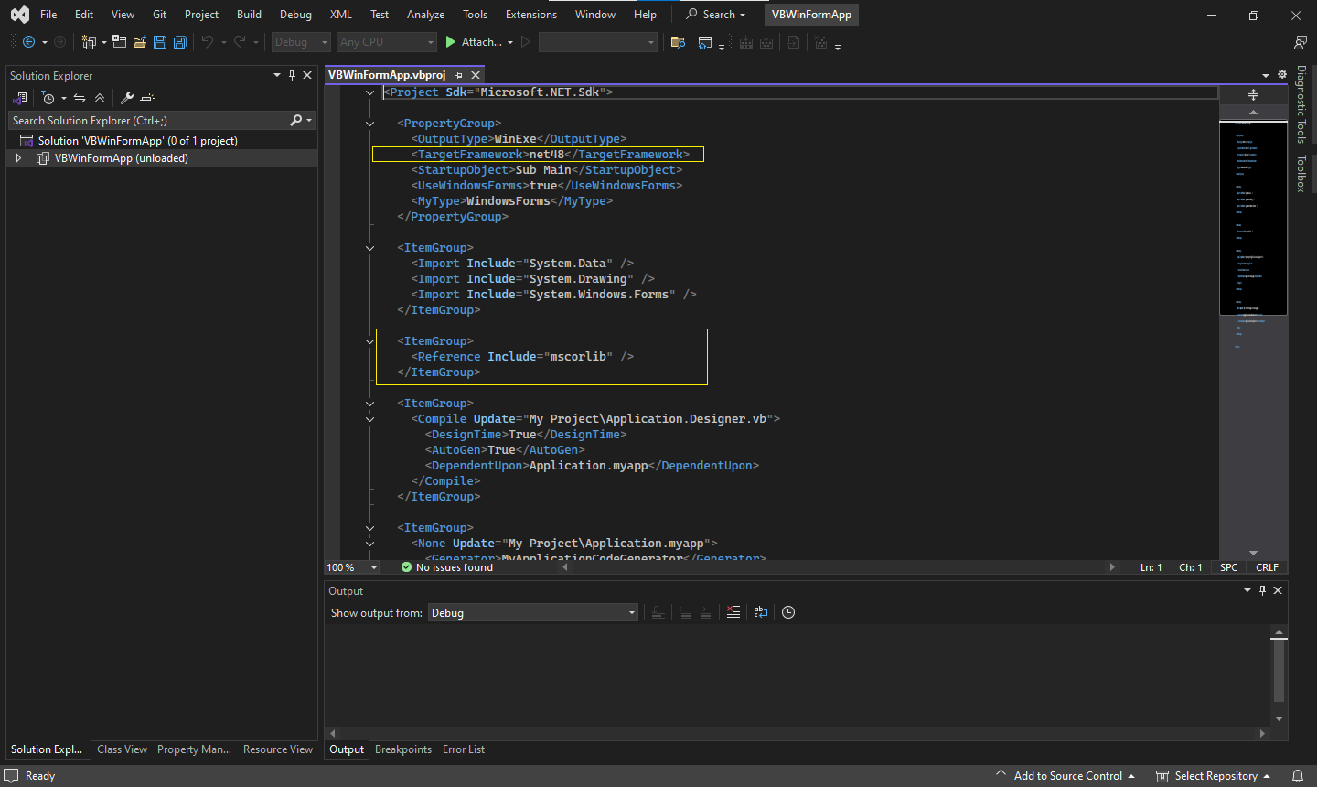
Task: Click Add to Source Control button
Action: (1066, 776)
